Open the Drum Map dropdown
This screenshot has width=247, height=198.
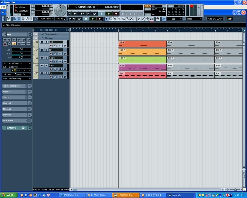point(19,78)
